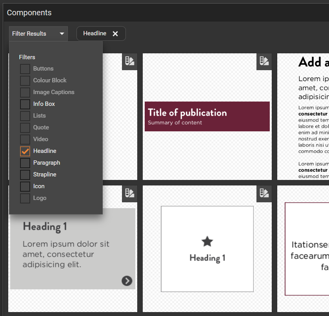Open the Filter Results dropdown

tap(38, 33)
